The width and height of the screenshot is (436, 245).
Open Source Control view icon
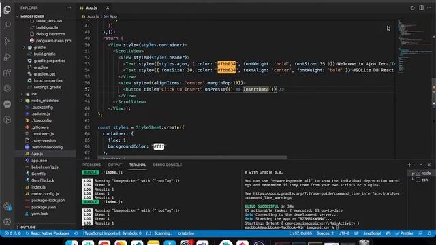(7, 41)
